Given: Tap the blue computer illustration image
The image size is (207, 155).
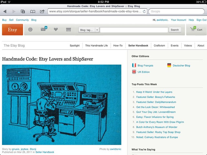Looking at the screenshot, I should click(62, 105).
